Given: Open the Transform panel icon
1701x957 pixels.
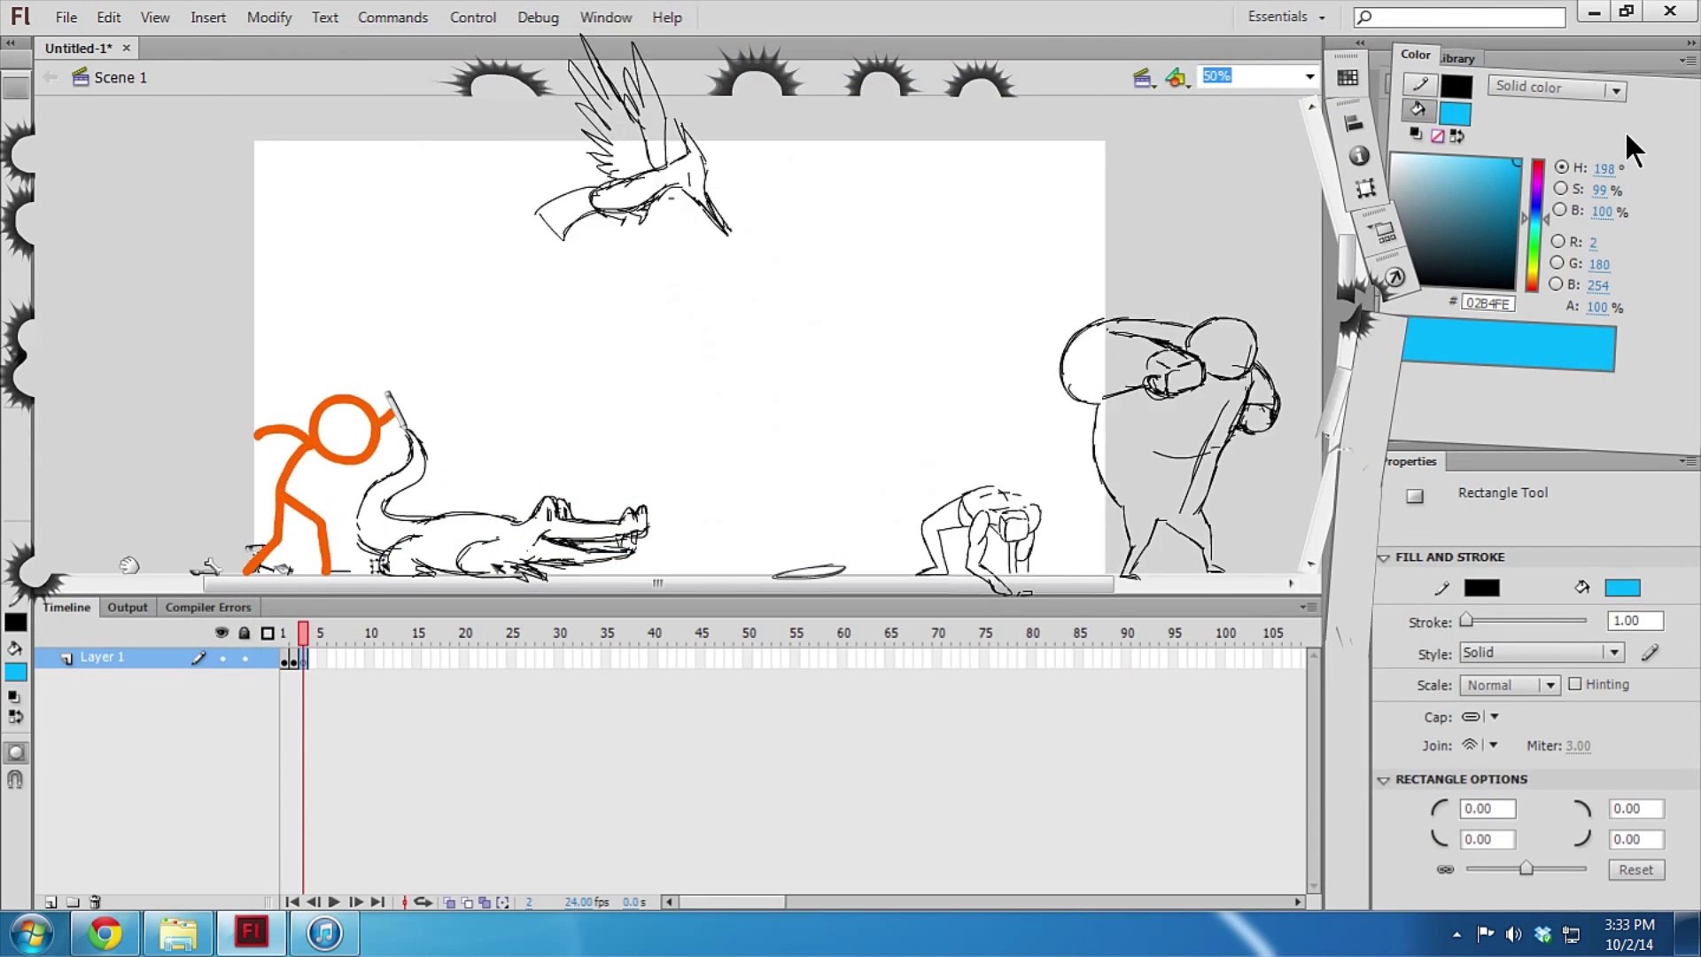Looking at the screenshot, I should [1365, 188].
